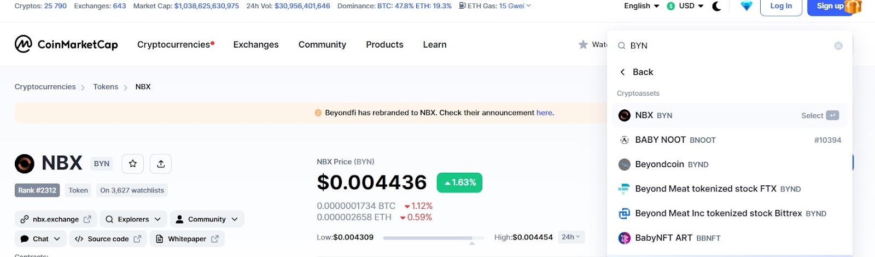Click the low-high price range bar
This screenshot has height=257, width=875.
coord(434,238)
